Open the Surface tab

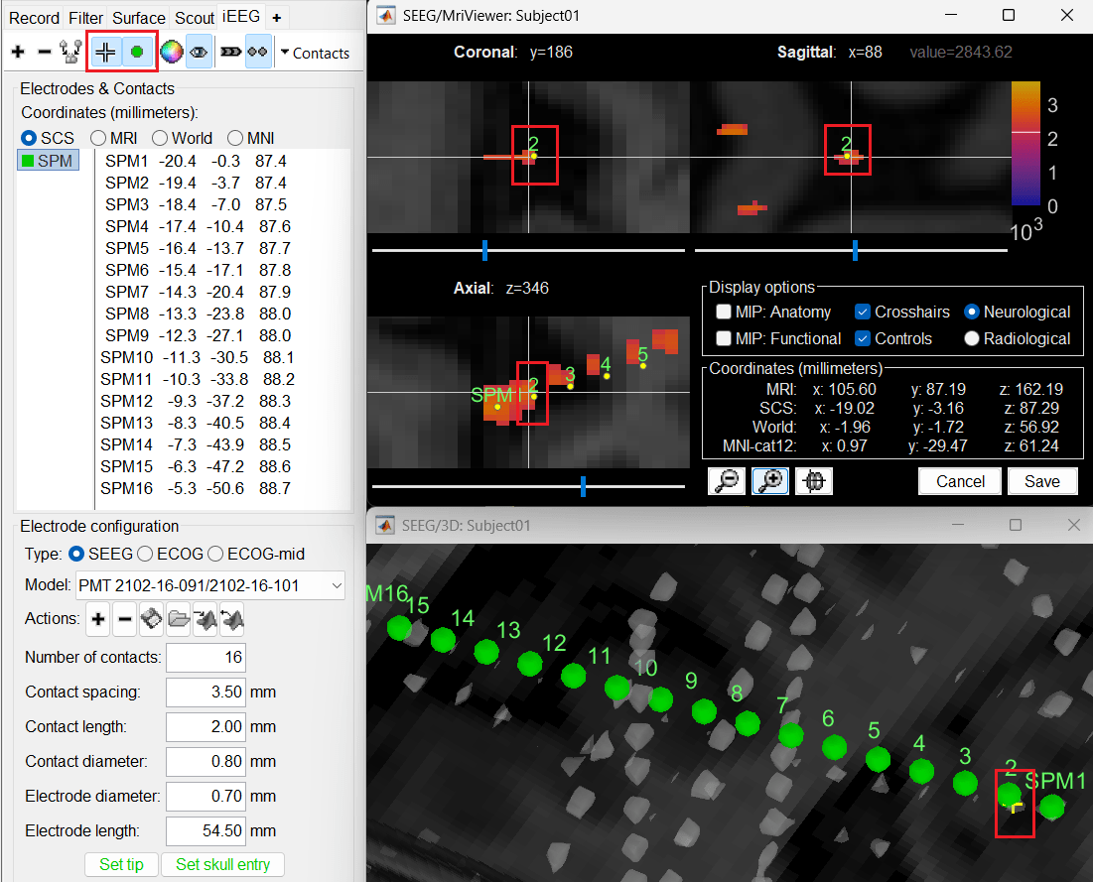point(138,18)
